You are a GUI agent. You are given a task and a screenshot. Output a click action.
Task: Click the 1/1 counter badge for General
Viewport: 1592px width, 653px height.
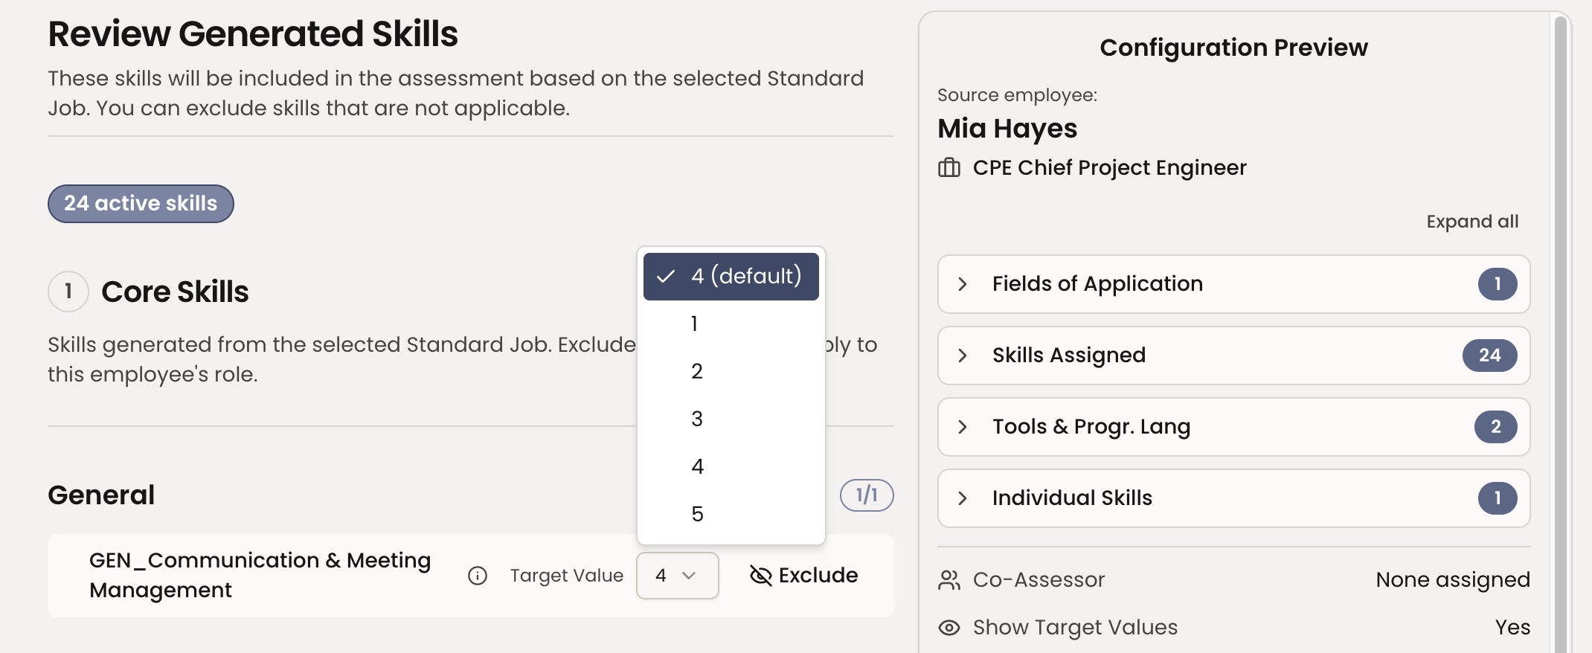(867, 495)
